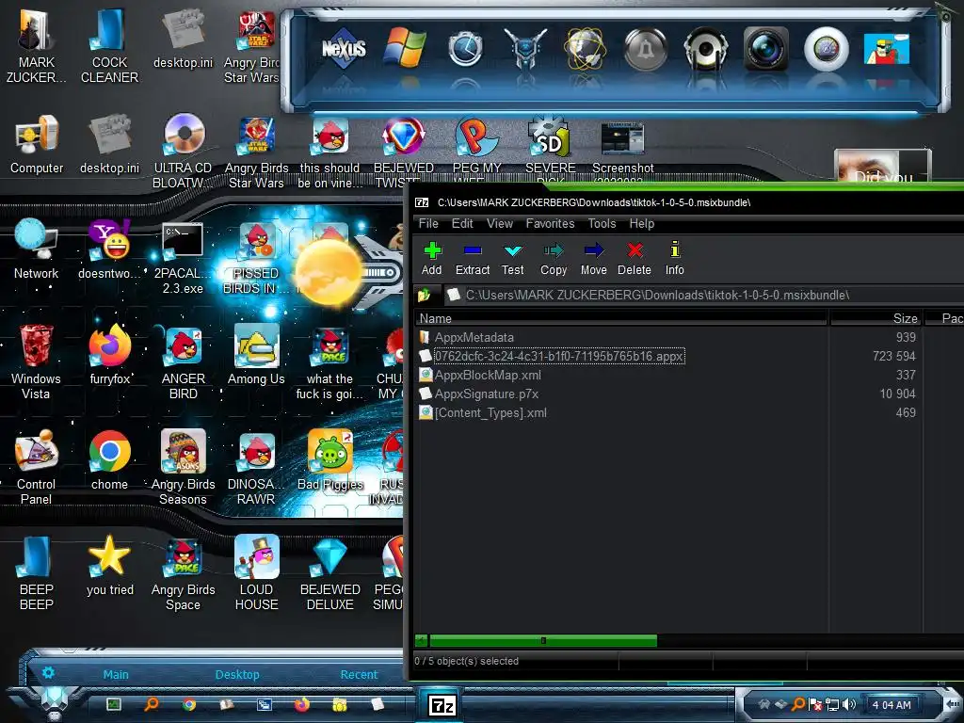Open the File menu in 7-Zip
The height and width of the screenshot is (723, 964).
pos(428,223)
